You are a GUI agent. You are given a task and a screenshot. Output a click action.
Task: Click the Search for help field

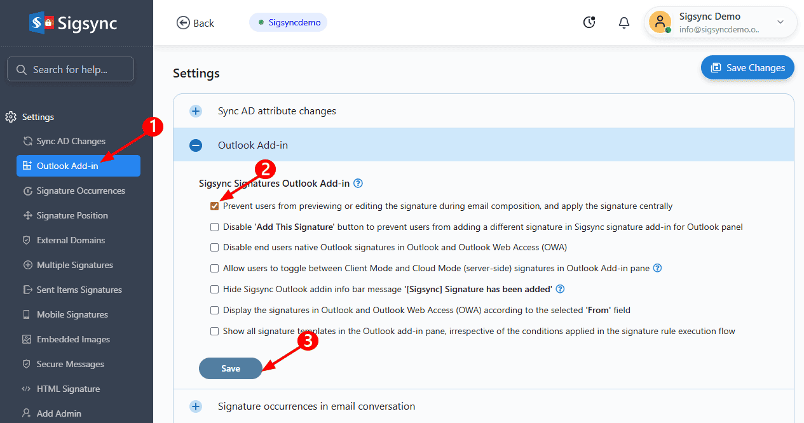tap(71, 69)
